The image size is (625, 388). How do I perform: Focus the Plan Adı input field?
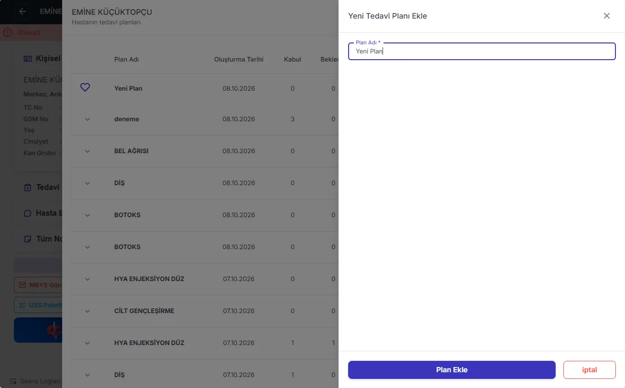click(x=482, y=51)
